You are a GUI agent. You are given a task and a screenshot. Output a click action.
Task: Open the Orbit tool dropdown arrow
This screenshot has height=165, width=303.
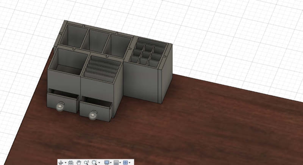(66, 163)
